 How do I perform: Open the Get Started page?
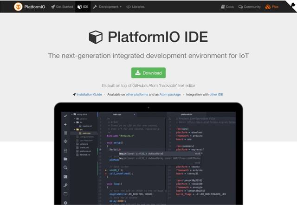62,7
